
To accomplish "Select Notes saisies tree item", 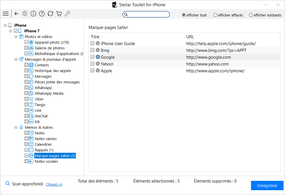I will click(x=46, y=139).
